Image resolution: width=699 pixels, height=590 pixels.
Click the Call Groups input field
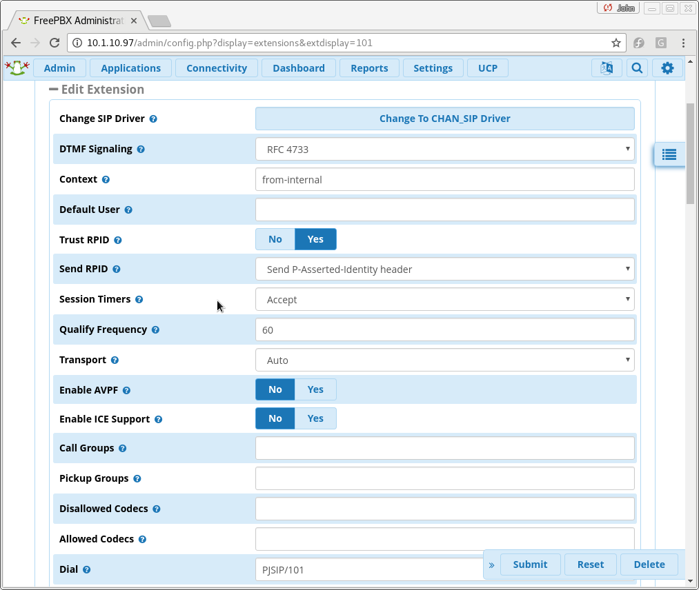click(444, 448)
